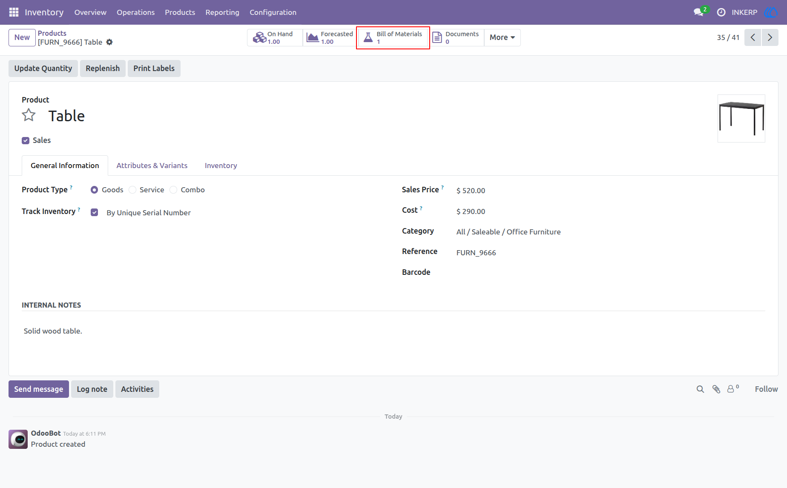
Task: Expand the More dropdown
Action: pos(502,37)
